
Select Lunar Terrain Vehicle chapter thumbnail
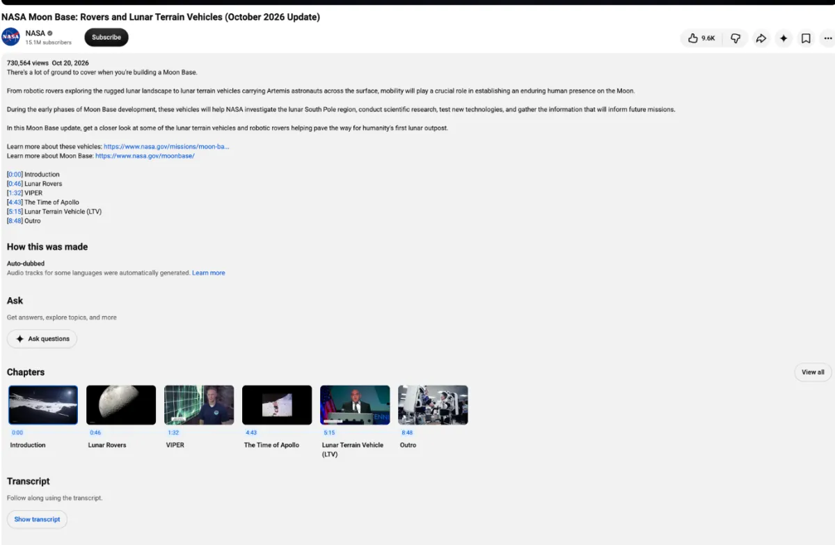[355, 405]
